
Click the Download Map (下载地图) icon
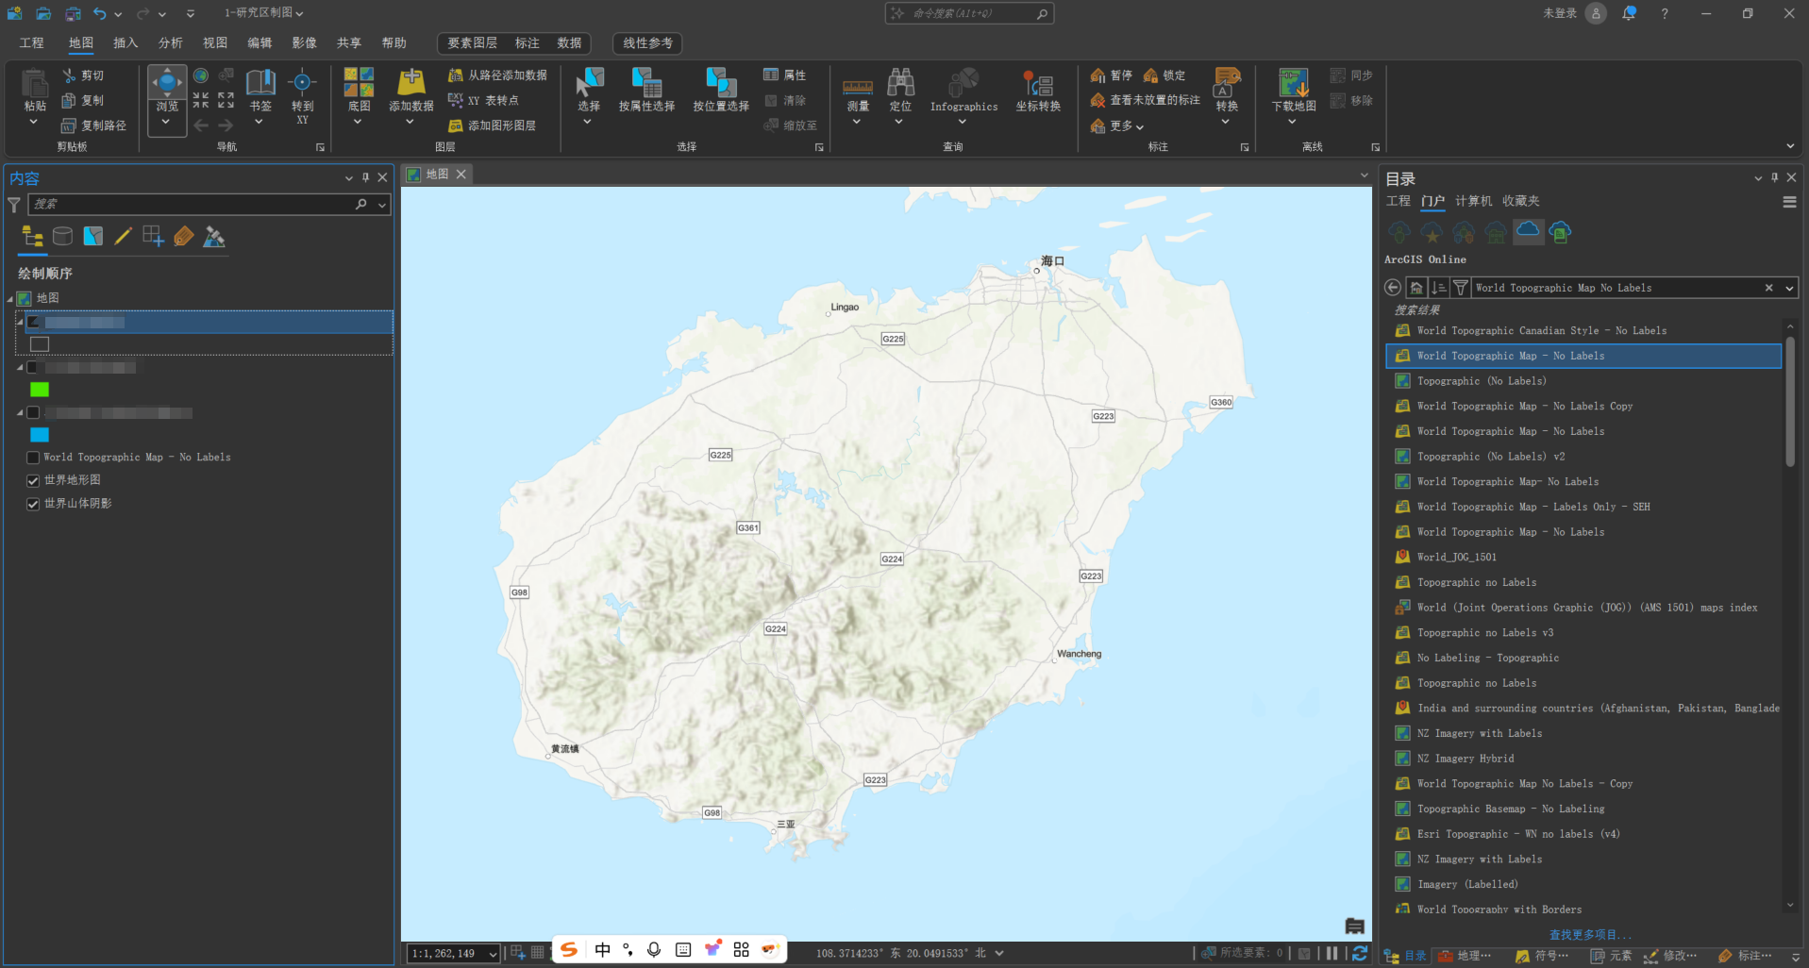(x=1293, y=83)
